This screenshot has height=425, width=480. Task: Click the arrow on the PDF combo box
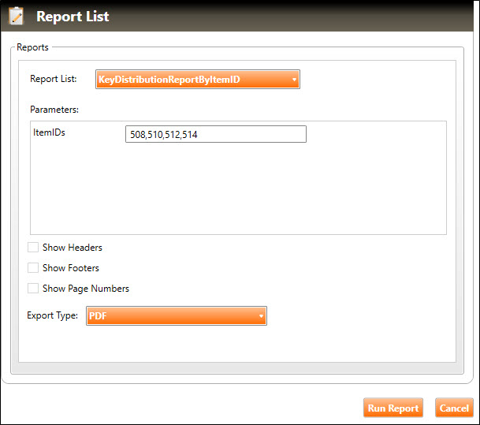(x=260, y=316)
